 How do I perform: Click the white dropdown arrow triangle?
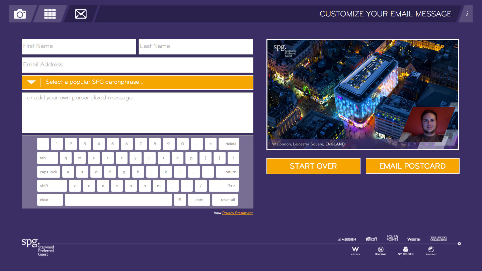pos(31,82)
